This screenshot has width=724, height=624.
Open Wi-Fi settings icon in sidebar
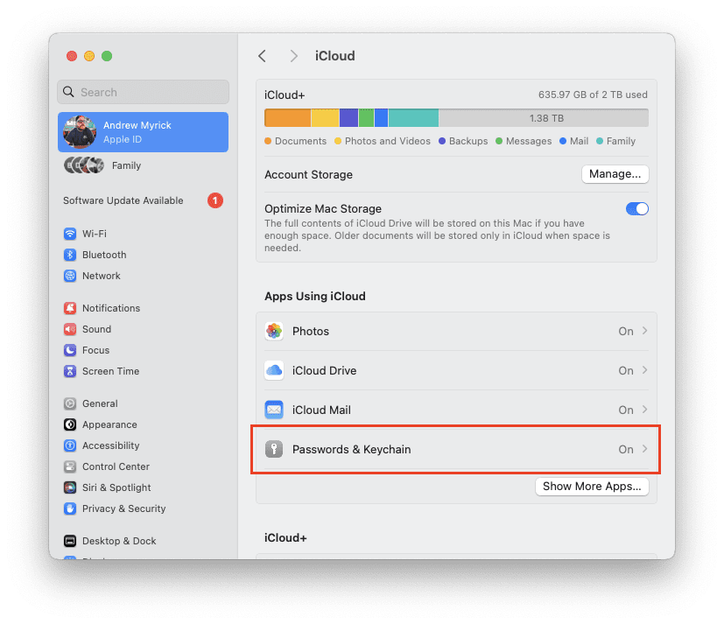click(x=70, y=234)
